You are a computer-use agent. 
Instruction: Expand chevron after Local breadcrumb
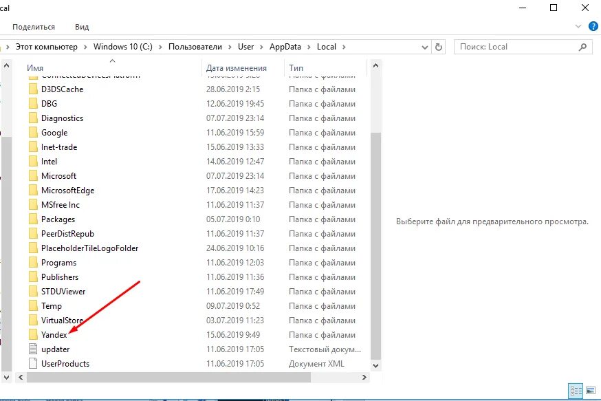pyautogui.click(x=344, y=47)
